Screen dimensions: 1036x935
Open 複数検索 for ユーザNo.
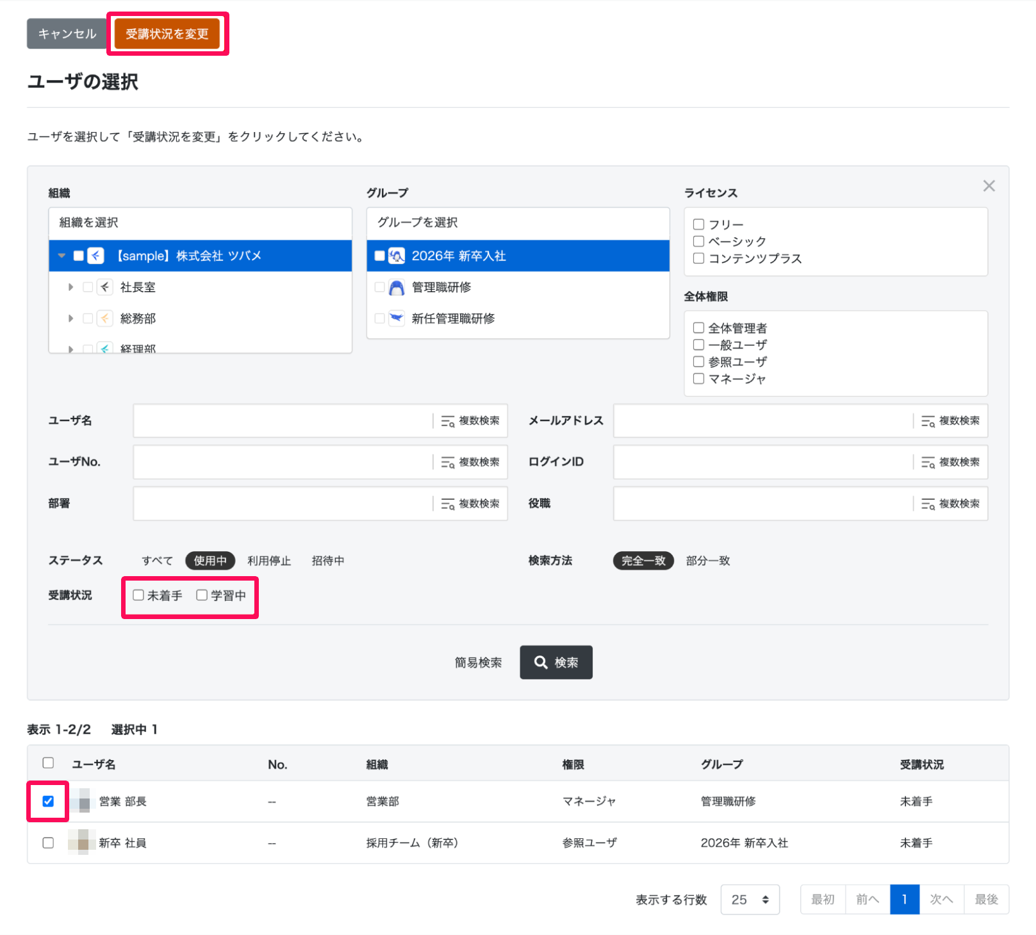tap(470, 462)
